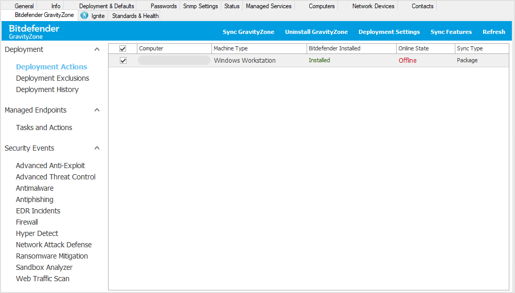Open the Deployment & Defaults tab
515x293 pixels.
click(106, 6)
